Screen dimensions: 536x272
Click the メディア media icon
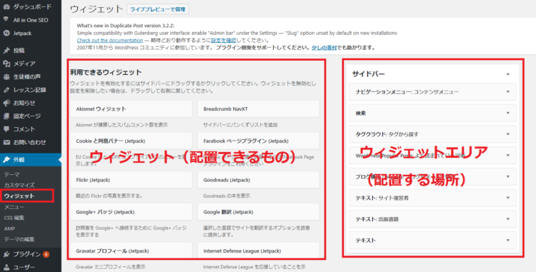pos(6,64)
